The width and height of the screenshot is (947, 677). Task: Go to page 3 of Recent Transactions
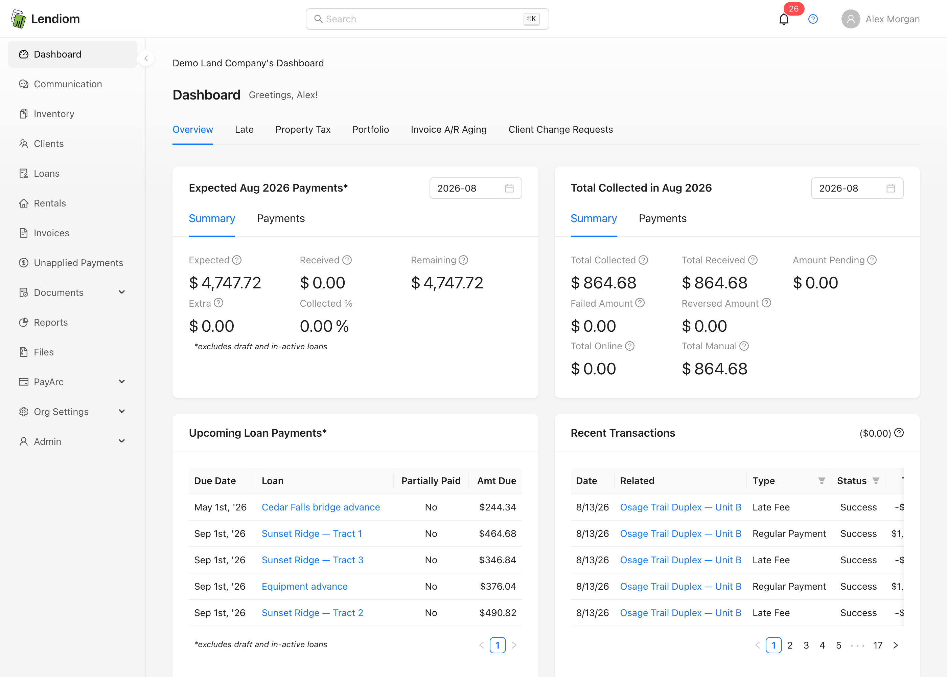(x=806, y=645)
